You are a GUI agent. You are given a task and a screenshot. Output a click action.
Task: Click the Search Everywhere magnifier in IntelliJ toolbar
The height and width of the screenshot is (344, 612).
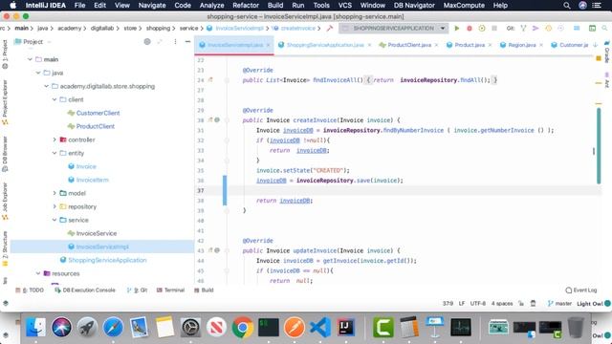pos(604,28)
